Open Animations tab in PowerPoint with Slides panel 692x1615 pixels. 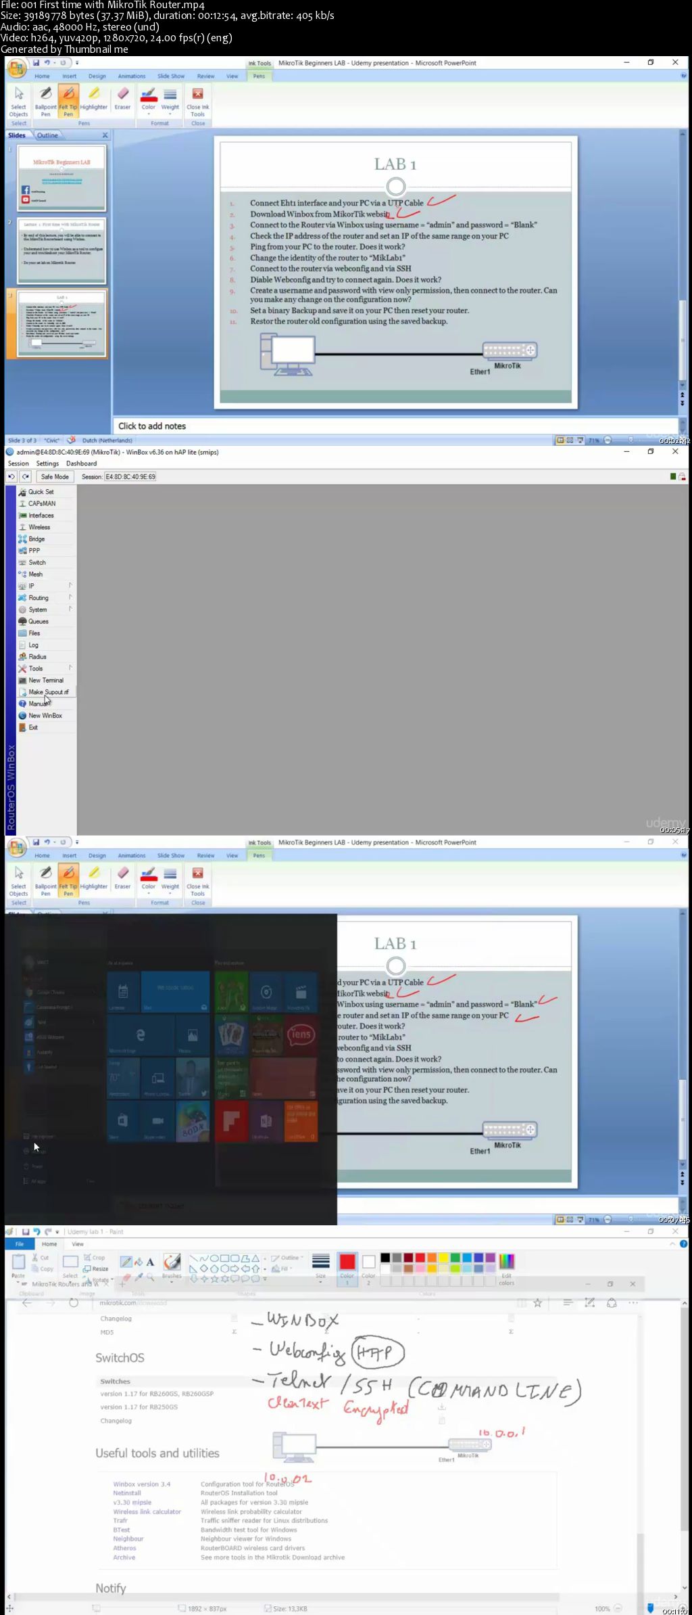[x=132, y=76]
